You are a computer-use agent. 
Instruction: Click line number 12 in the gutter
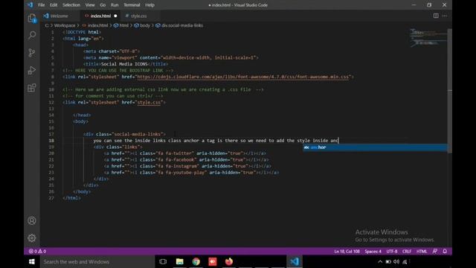[51, 103]
